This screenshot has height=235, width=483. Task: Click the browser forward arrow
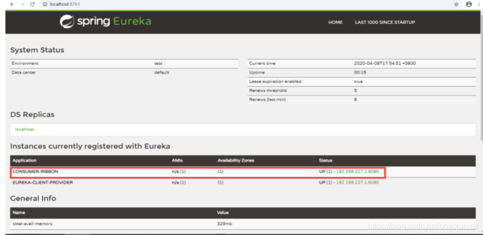(x=22, y=4)
